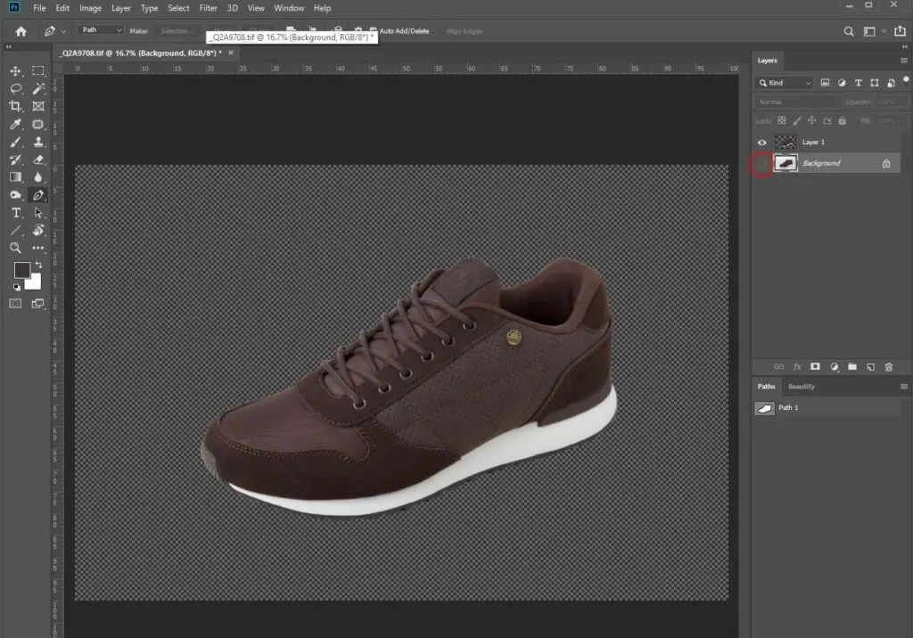The image size is (913, 638).
Task: Show the Background layer visibility box
Action: click(761, 164)
